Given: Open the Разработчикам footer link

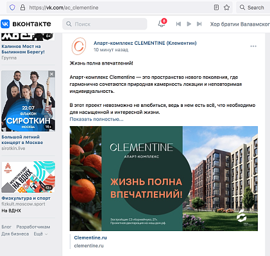Looking at the screenshot, I should pyautogui.click(x=33, y=227).
